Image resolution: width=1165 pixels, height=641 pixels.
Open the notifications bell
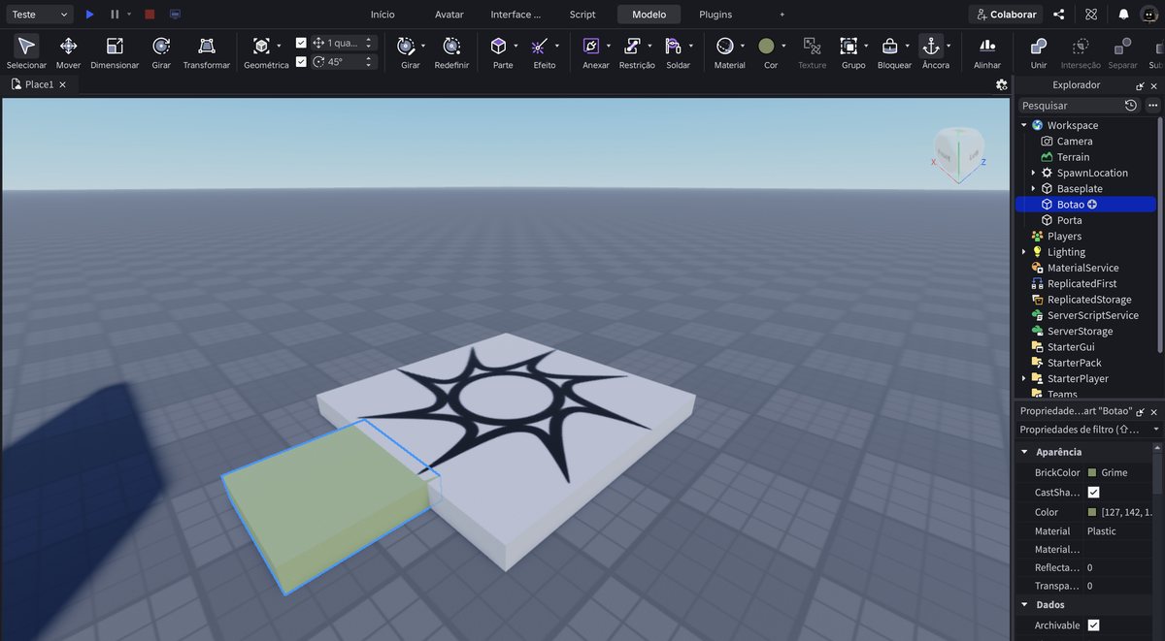[x=1123, y=15]
